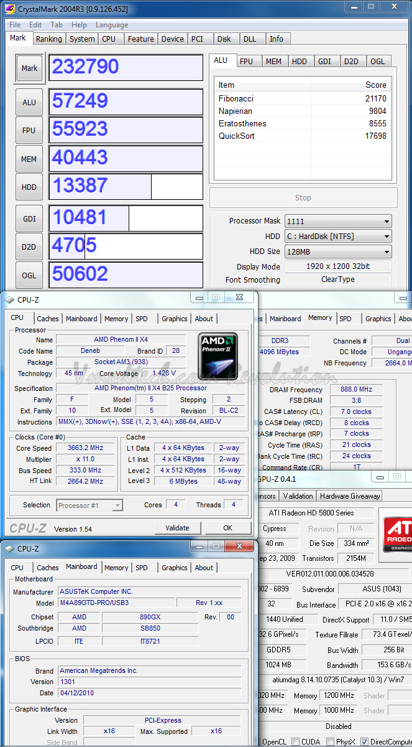Click the HDD benchmark button
412x747 pixels.
click(x=29, y=187)
